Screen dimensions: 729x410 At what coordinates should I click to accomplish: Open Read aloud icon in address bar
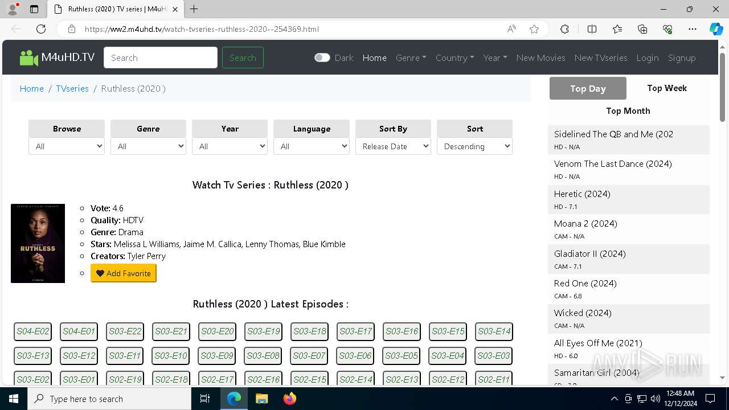pyautogui.click(x=511, y=29)
